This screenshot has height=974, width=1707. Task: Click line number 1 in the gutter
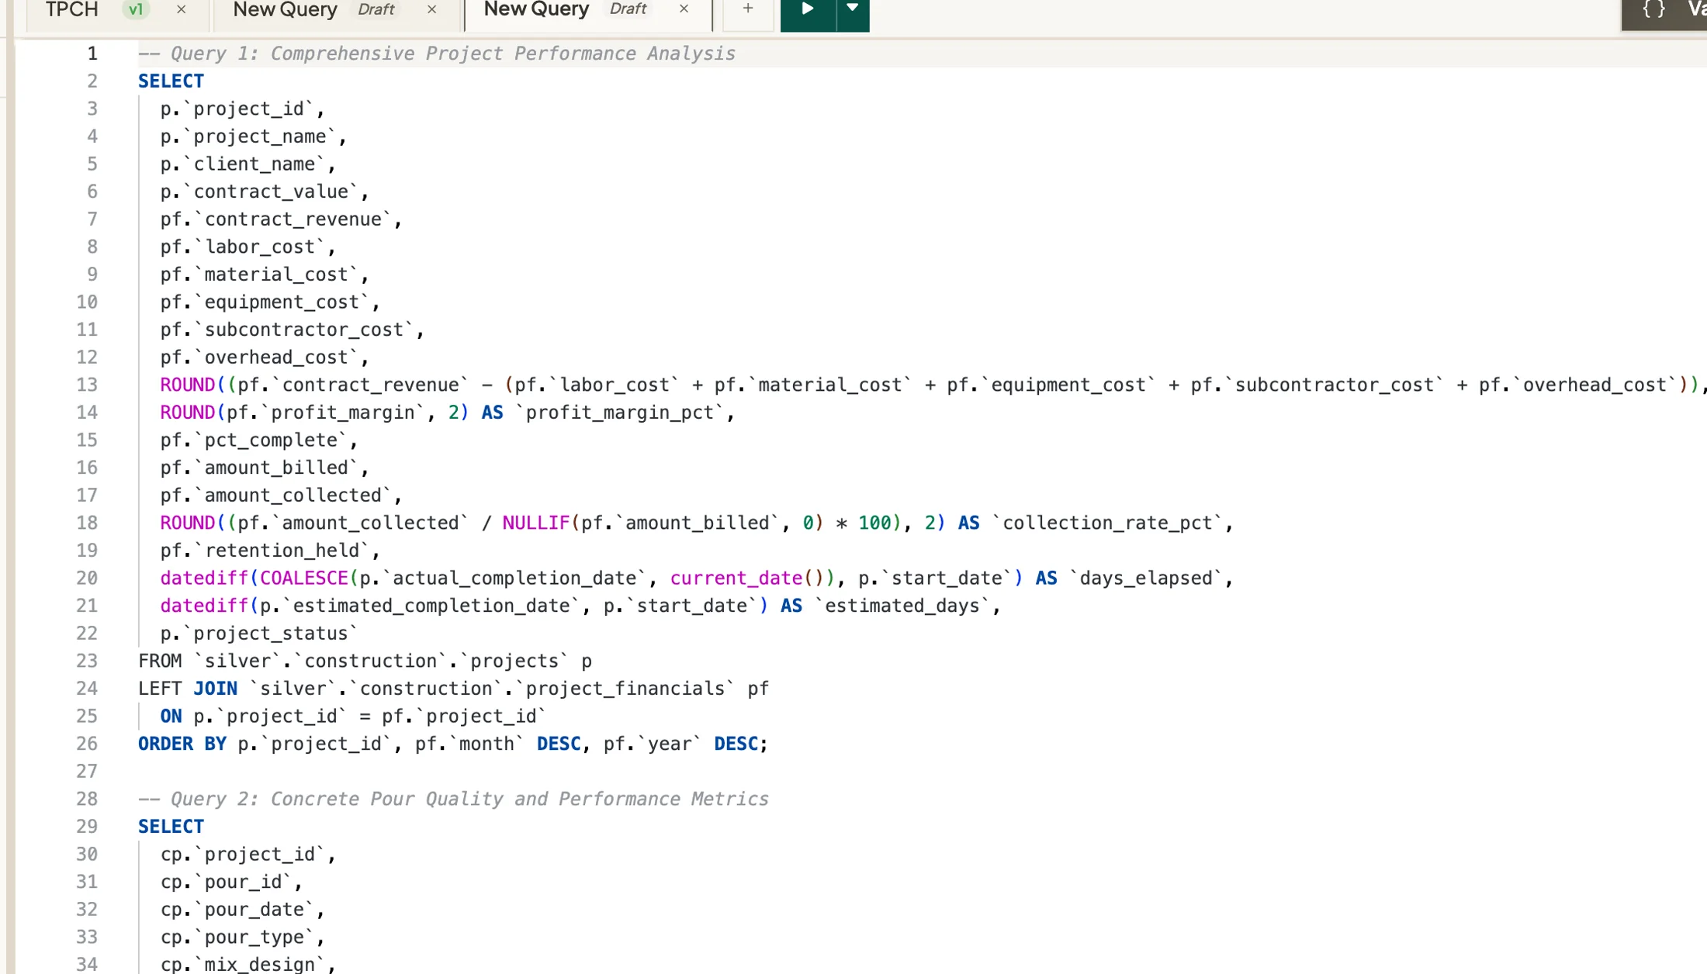pyautogui.click(x=92, y=54)
